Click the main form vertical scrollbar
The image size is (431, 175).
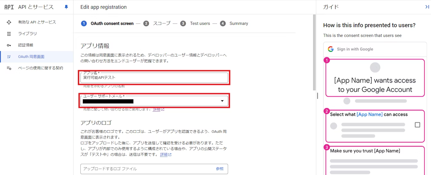click(314, 52)
